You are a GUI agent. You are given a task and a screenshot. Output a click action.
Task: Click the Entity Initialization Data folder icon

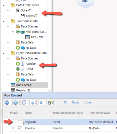point(13,53)
